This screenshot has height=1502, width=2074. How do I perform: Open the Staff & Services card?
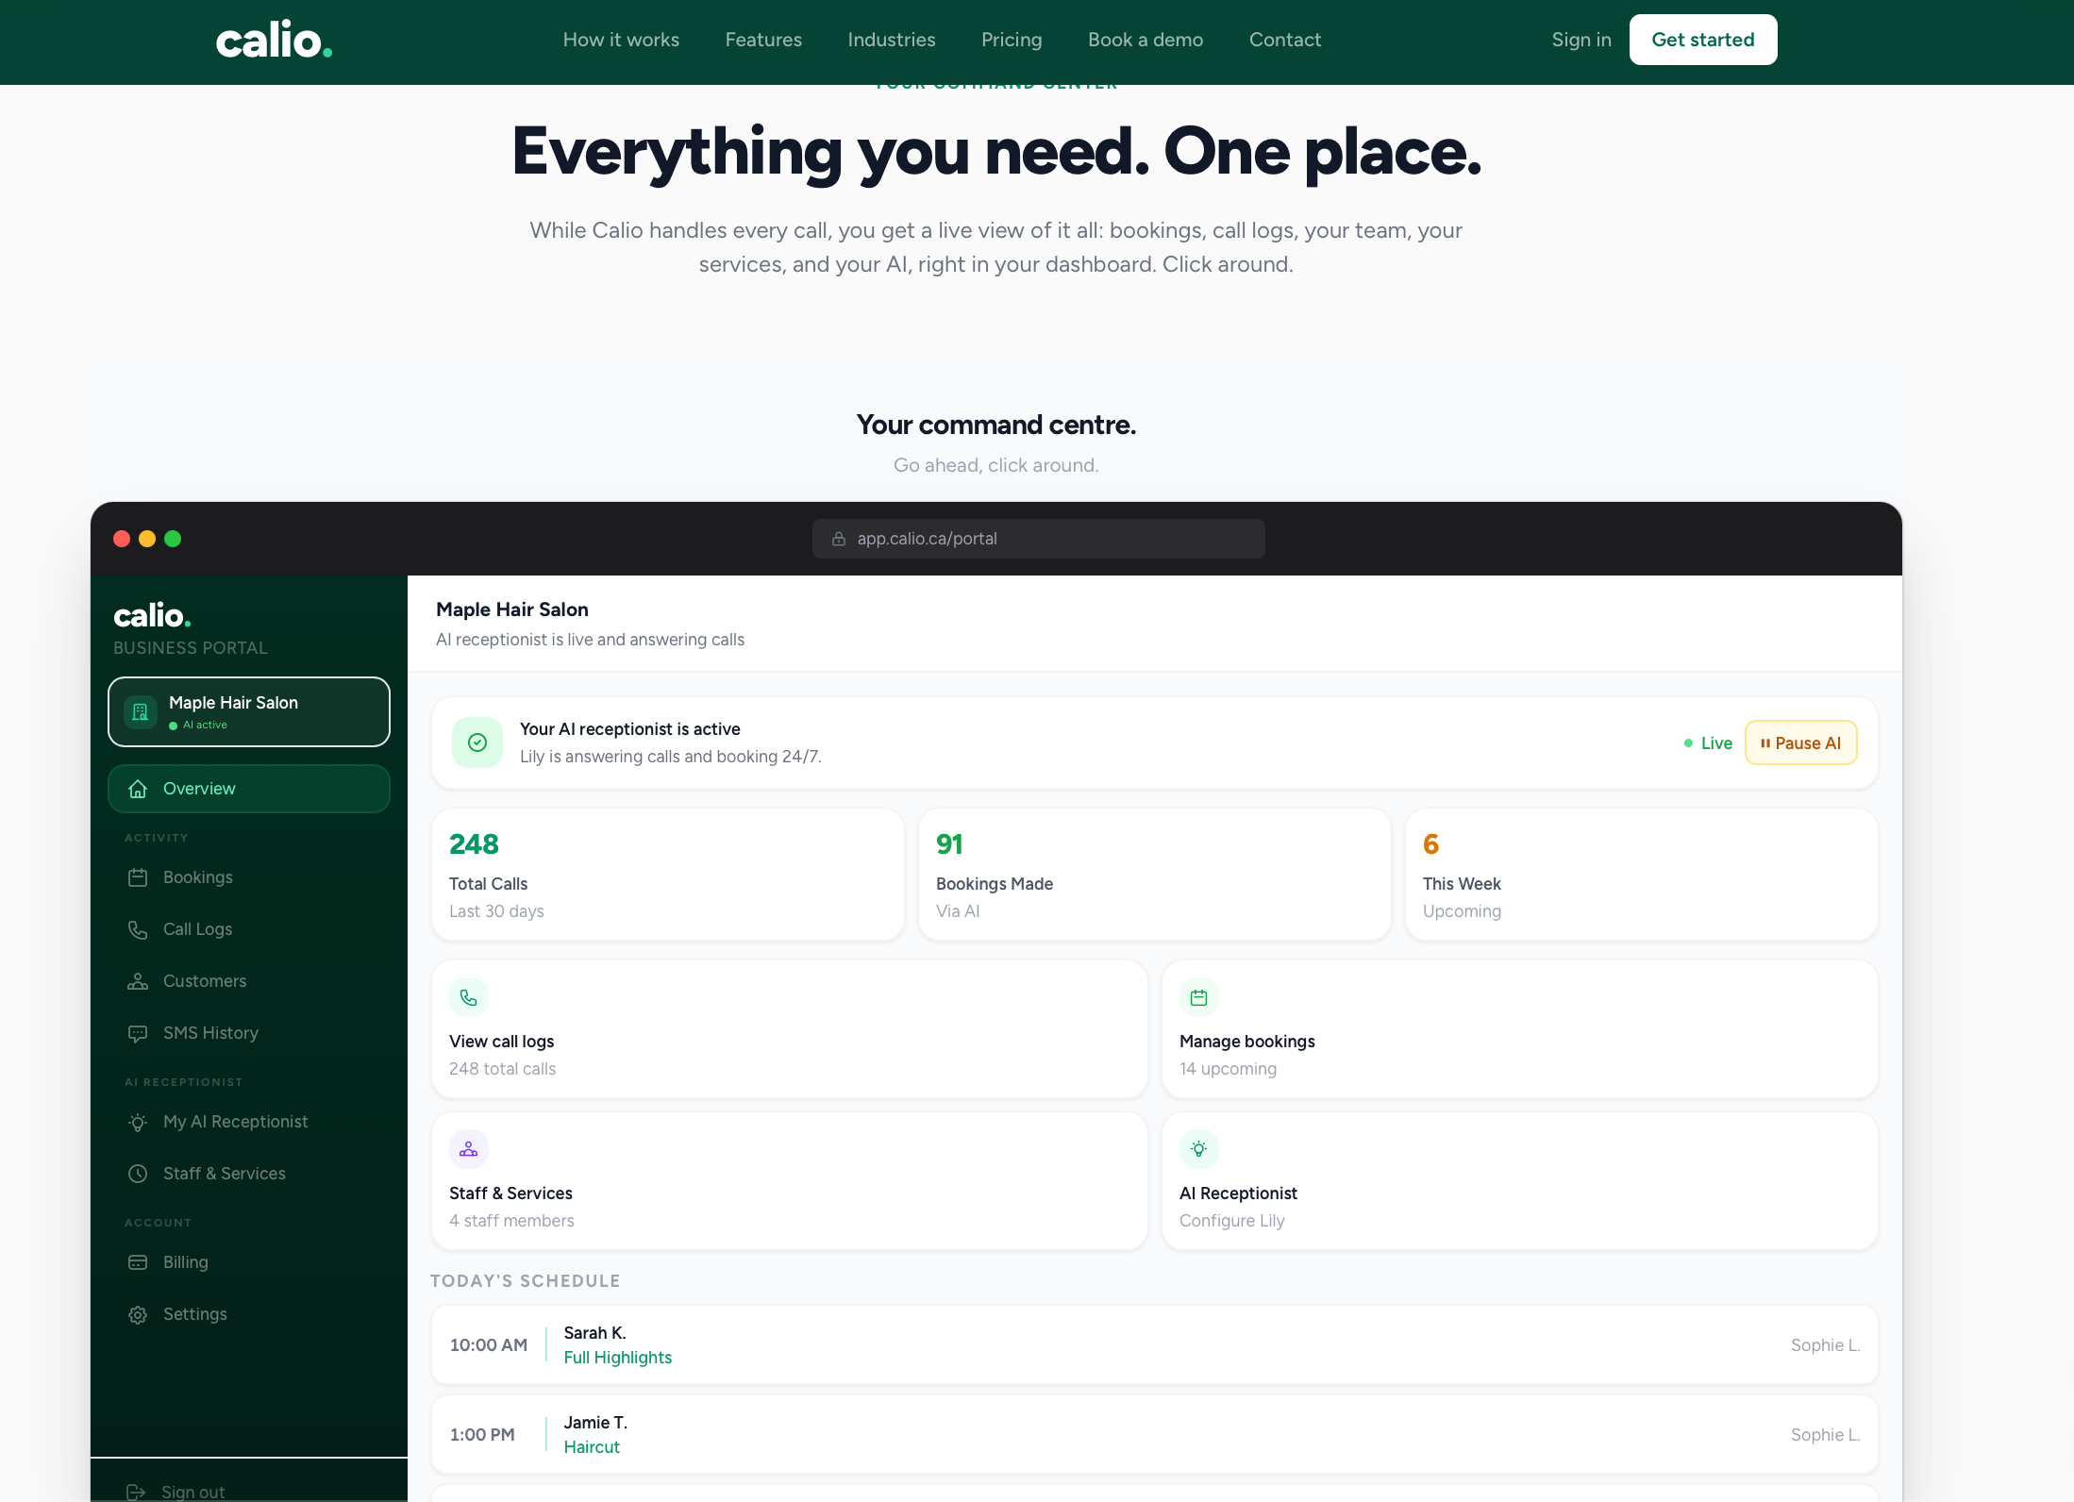[x=790, y=1181]
